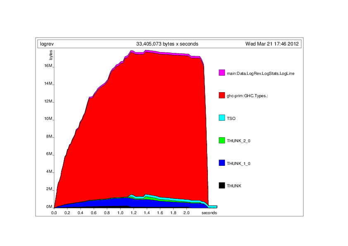Select the THUNK_1_0 legend label
Image resolution: width=348 pixels, height=246 pixels.
point(238,164)
